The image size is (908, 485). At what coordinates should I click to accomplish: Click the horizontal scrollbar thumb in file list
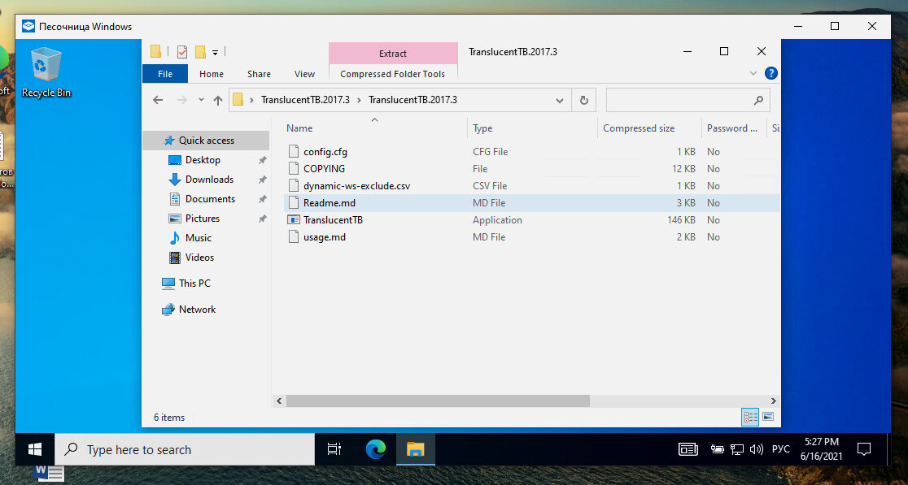[438, 401]
